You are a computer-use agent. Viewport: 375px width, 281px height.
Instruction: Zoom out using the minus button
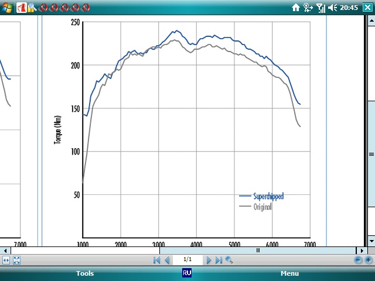[x=358, y=260]
